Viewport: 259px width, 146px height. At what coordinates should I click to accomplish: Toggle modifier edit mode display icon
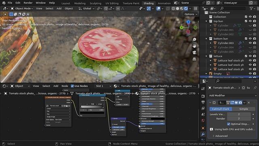pos(232,103)
